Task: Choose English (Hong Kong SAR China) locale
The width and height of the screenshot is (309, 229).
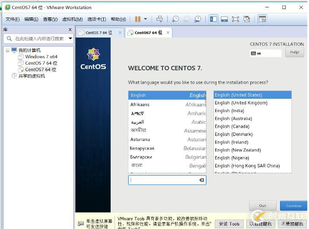Action: (x=252, y=166)
